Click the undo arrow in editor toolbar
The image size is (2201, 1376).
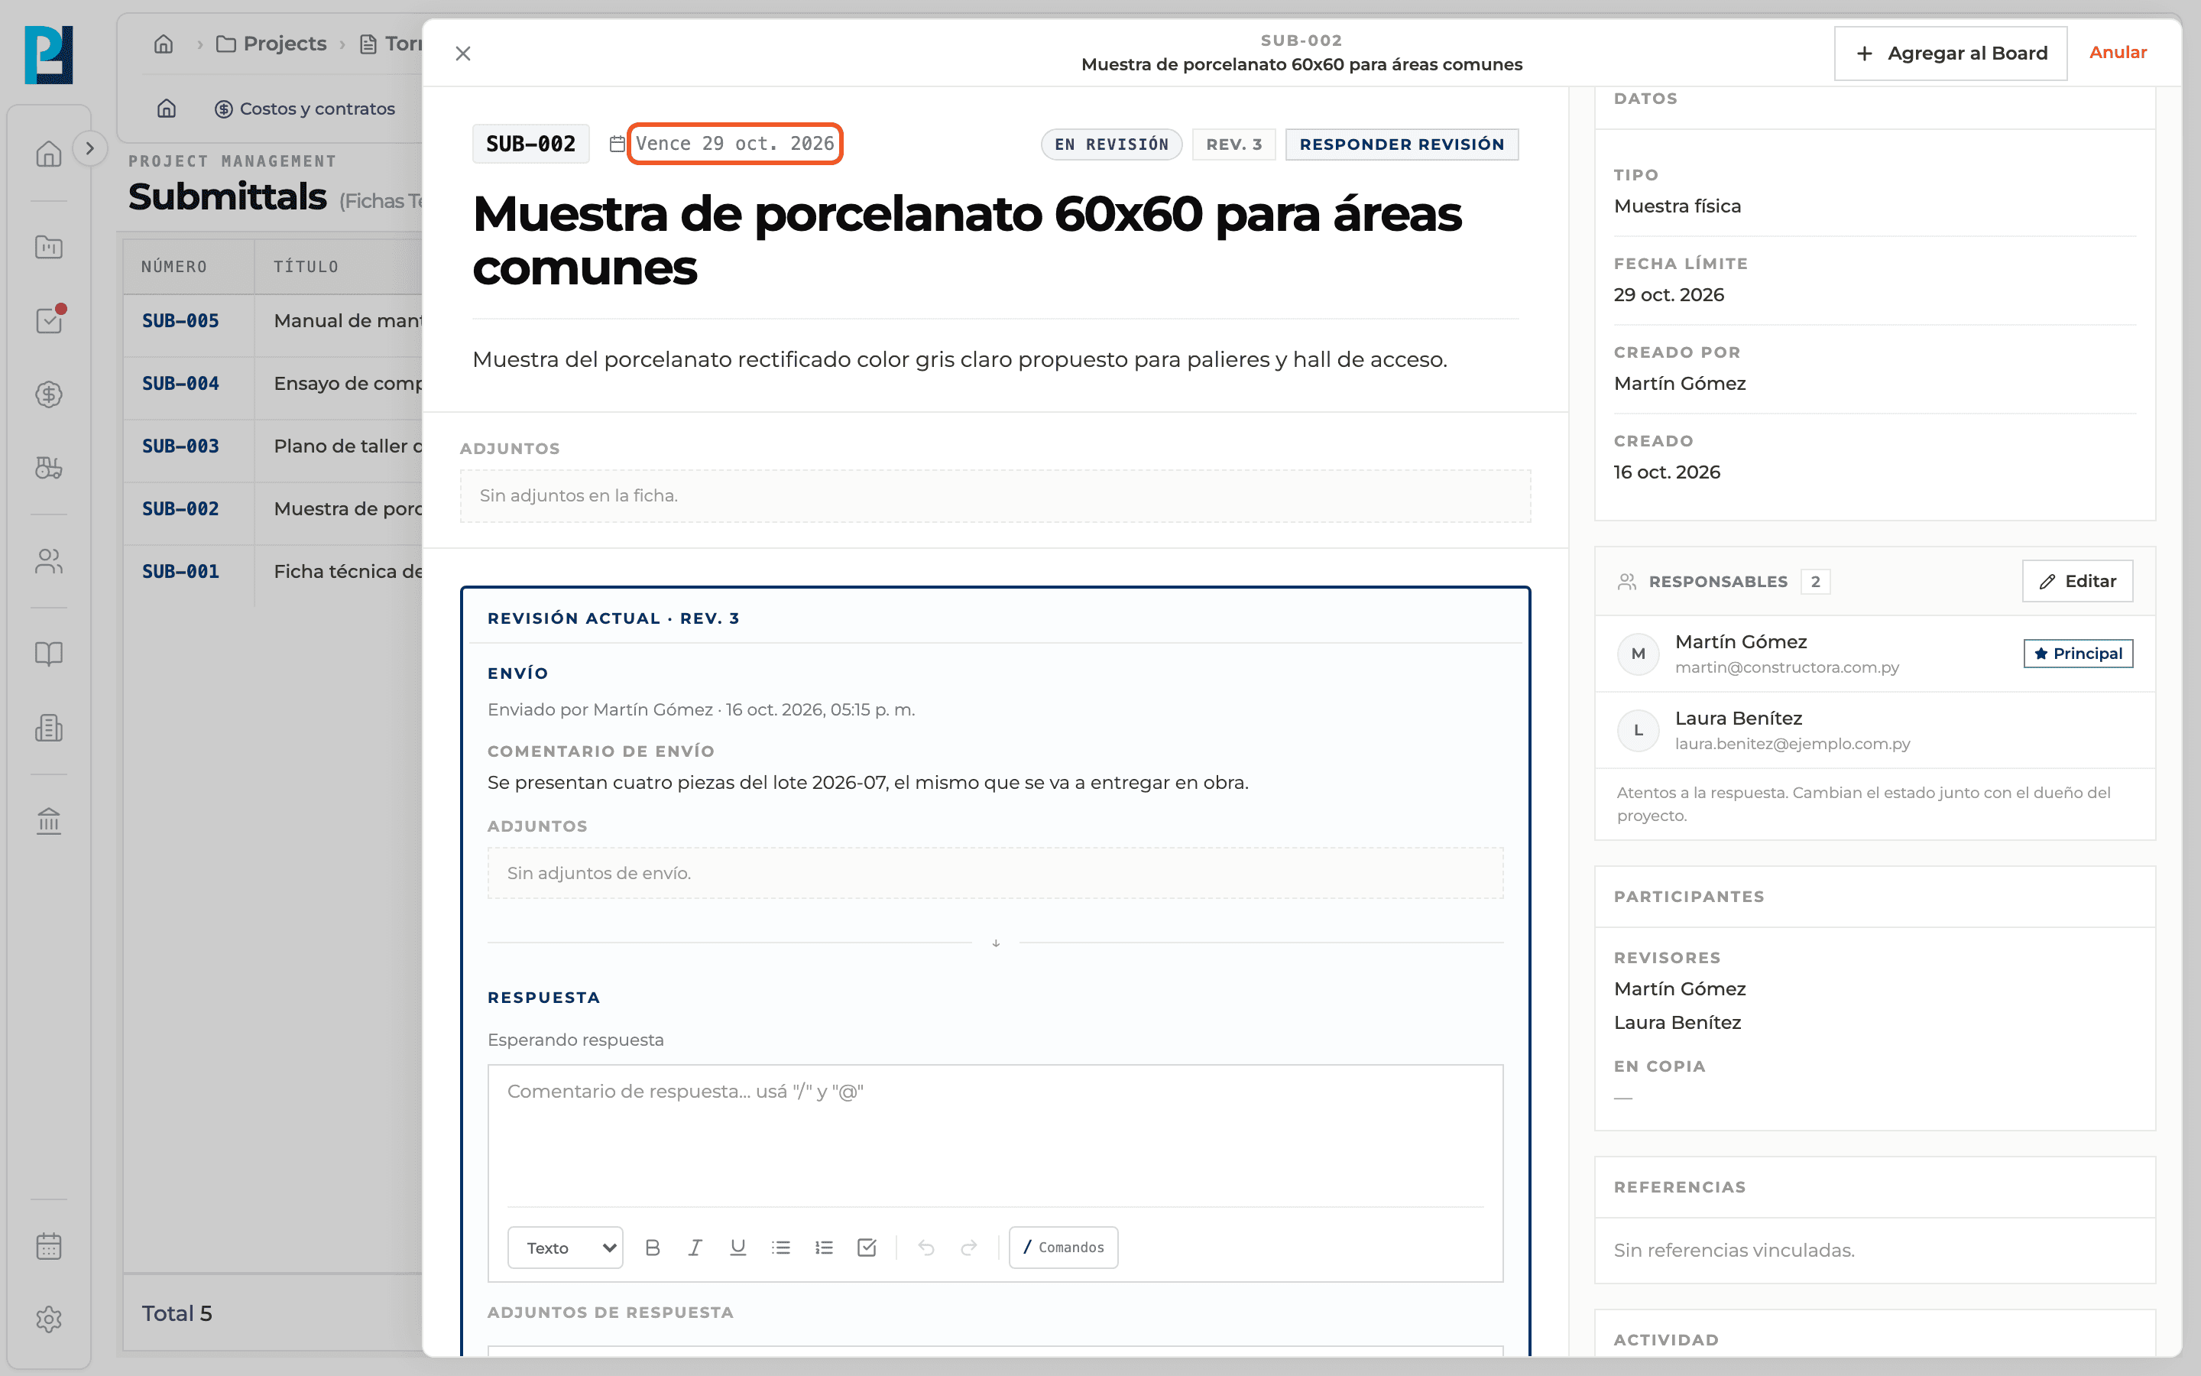[x=926, y=1248]
